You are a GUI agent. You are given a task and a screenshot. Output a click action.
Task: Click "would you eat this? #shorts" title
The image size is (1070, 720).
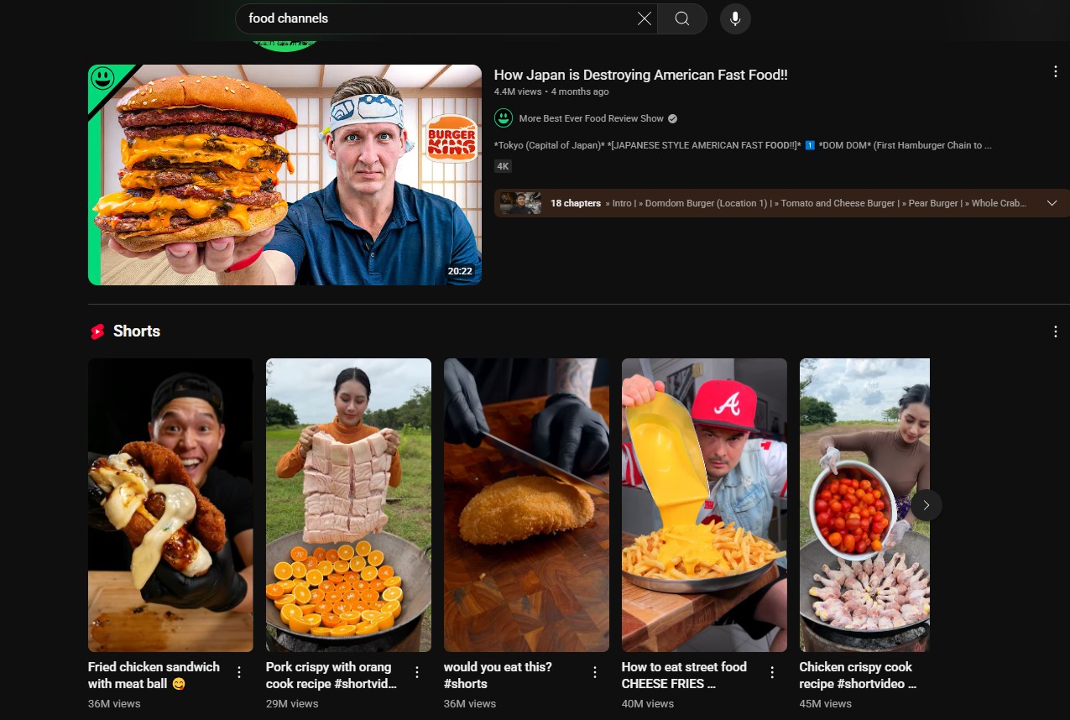(x=498, y=676)
